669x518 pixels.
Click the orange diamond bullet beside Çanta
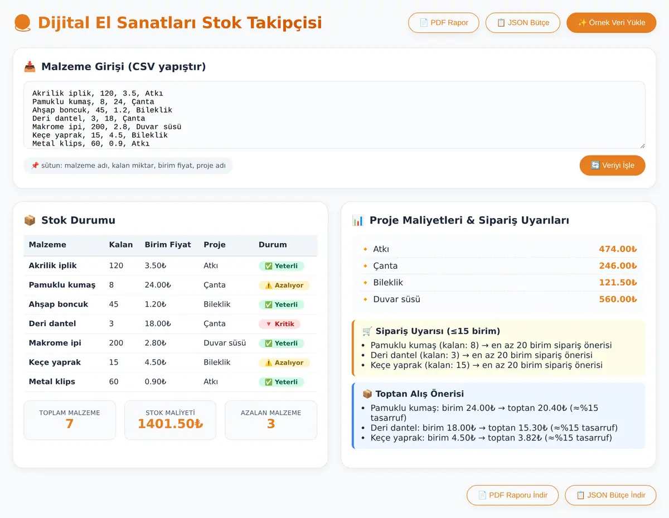(x=365, y=266)
